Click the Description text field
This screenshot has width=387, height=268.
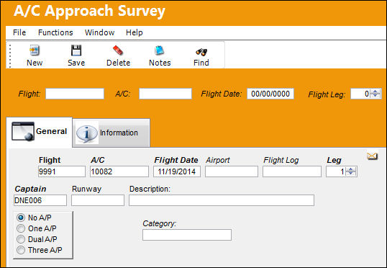(222, 200)
